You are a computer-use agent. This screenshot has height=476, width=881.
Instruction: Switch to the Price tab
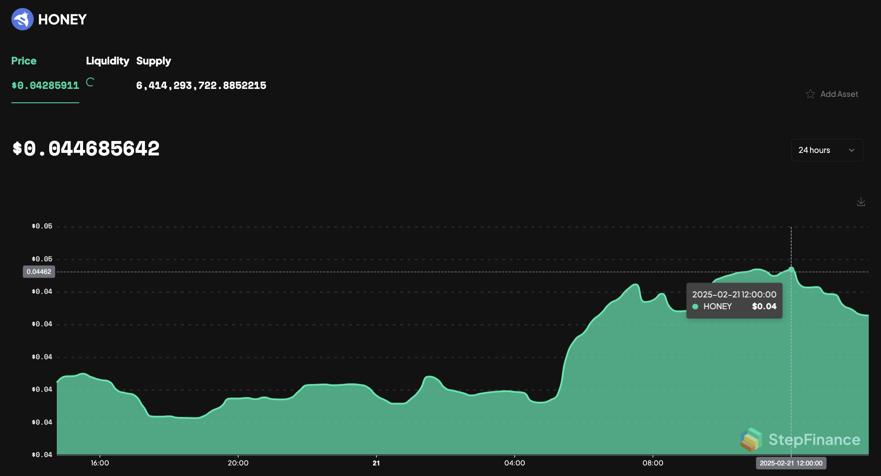pos(24,61)
